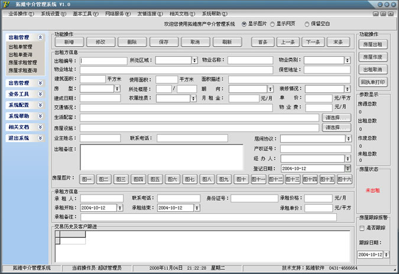The height and width of the screenshot is (274, 399).
Task: Expand the 出售管理 sidebar section
Action: (x=40, y=83)
